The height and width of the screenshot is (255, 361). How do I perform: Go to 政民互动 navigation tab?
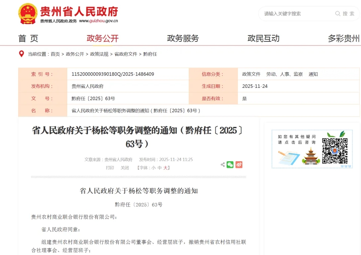coord(263,38)
